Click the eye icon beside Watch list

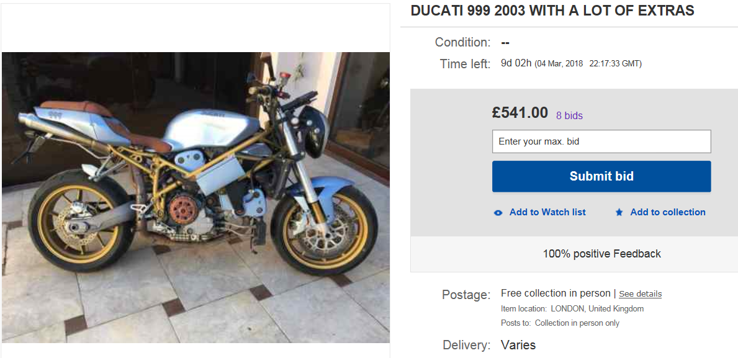[x=498, y=212]
